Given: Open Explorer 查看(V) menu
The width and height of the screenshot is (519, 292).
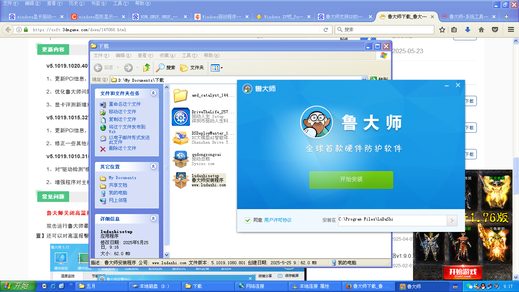Looking at the screenshot, I should click(146, 56).
